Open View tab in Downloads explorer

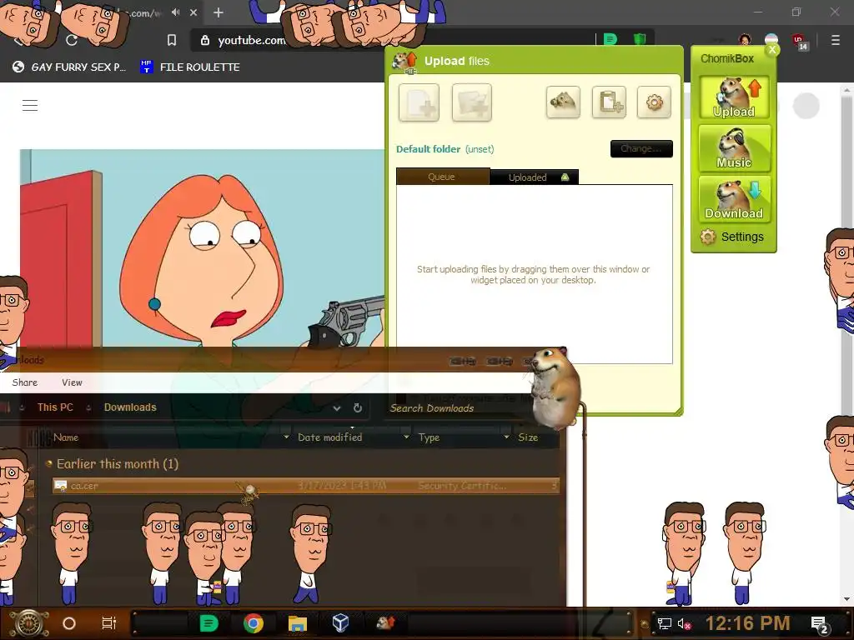[x=72, y=382]
